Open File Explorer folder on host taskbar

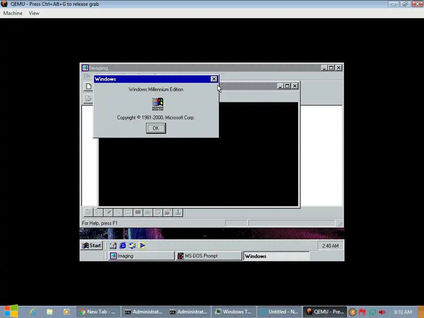(x=50, y=312)
